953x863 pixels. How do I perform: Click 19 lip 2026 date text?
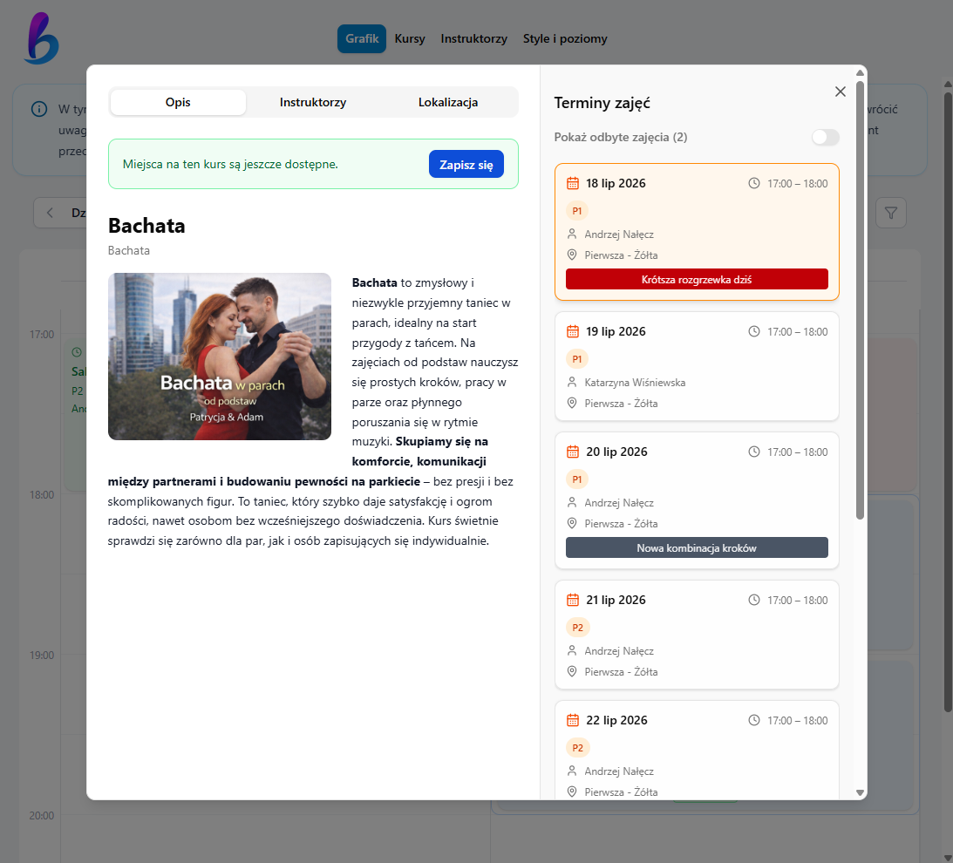point(616,332)
